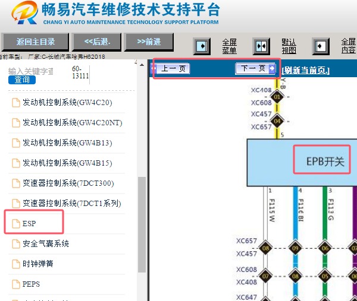This screenshot has height=301, width=357.
Task: Open 发动机控制系统(GW4C20) entry
Action: (67, 103)
